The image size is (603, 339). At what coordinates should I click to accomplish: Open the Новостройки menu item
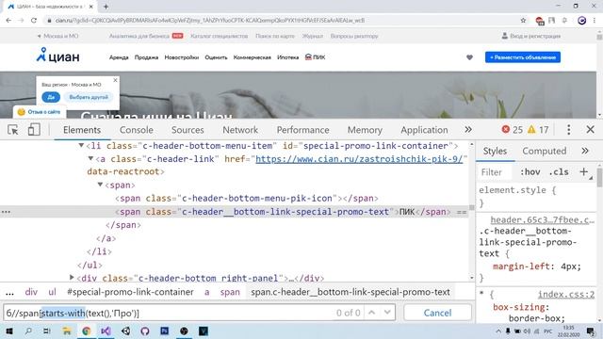[x=182, y=57]
